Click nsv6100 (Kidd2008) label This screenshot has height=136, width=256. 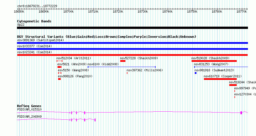[x=103, y=64]
